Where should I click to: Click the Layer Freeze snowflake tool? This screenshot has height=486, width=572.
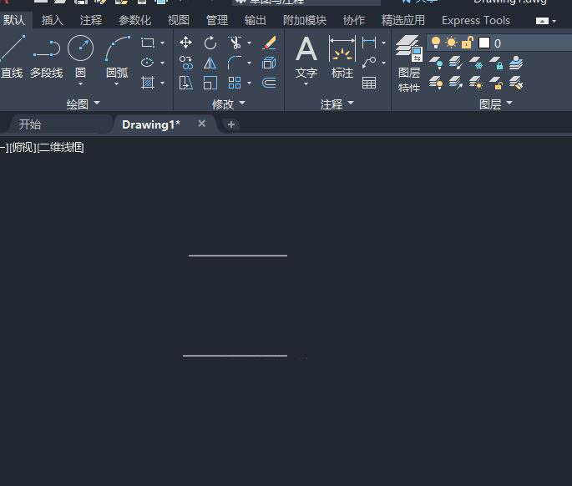tap(476, 63)
